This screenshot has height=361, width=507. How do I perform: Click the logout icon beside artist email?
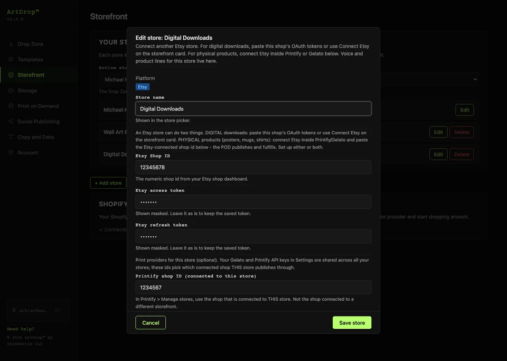coord(58,311)
